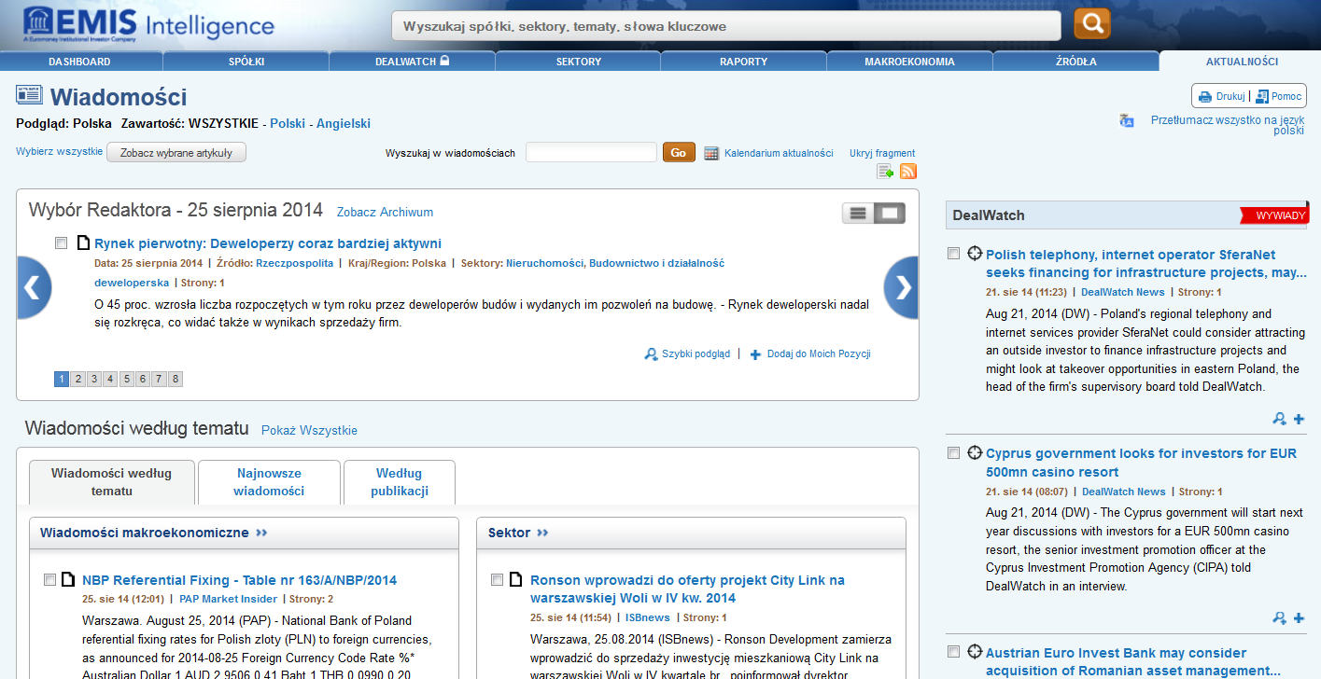
Task: Click the calendar icon beside Kalendarium aktualności
Action: (711, 153)
